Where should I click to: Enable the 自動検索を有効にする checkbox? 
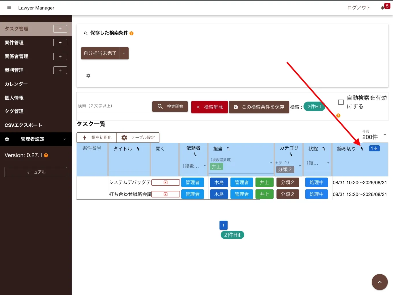click(341, 102)
